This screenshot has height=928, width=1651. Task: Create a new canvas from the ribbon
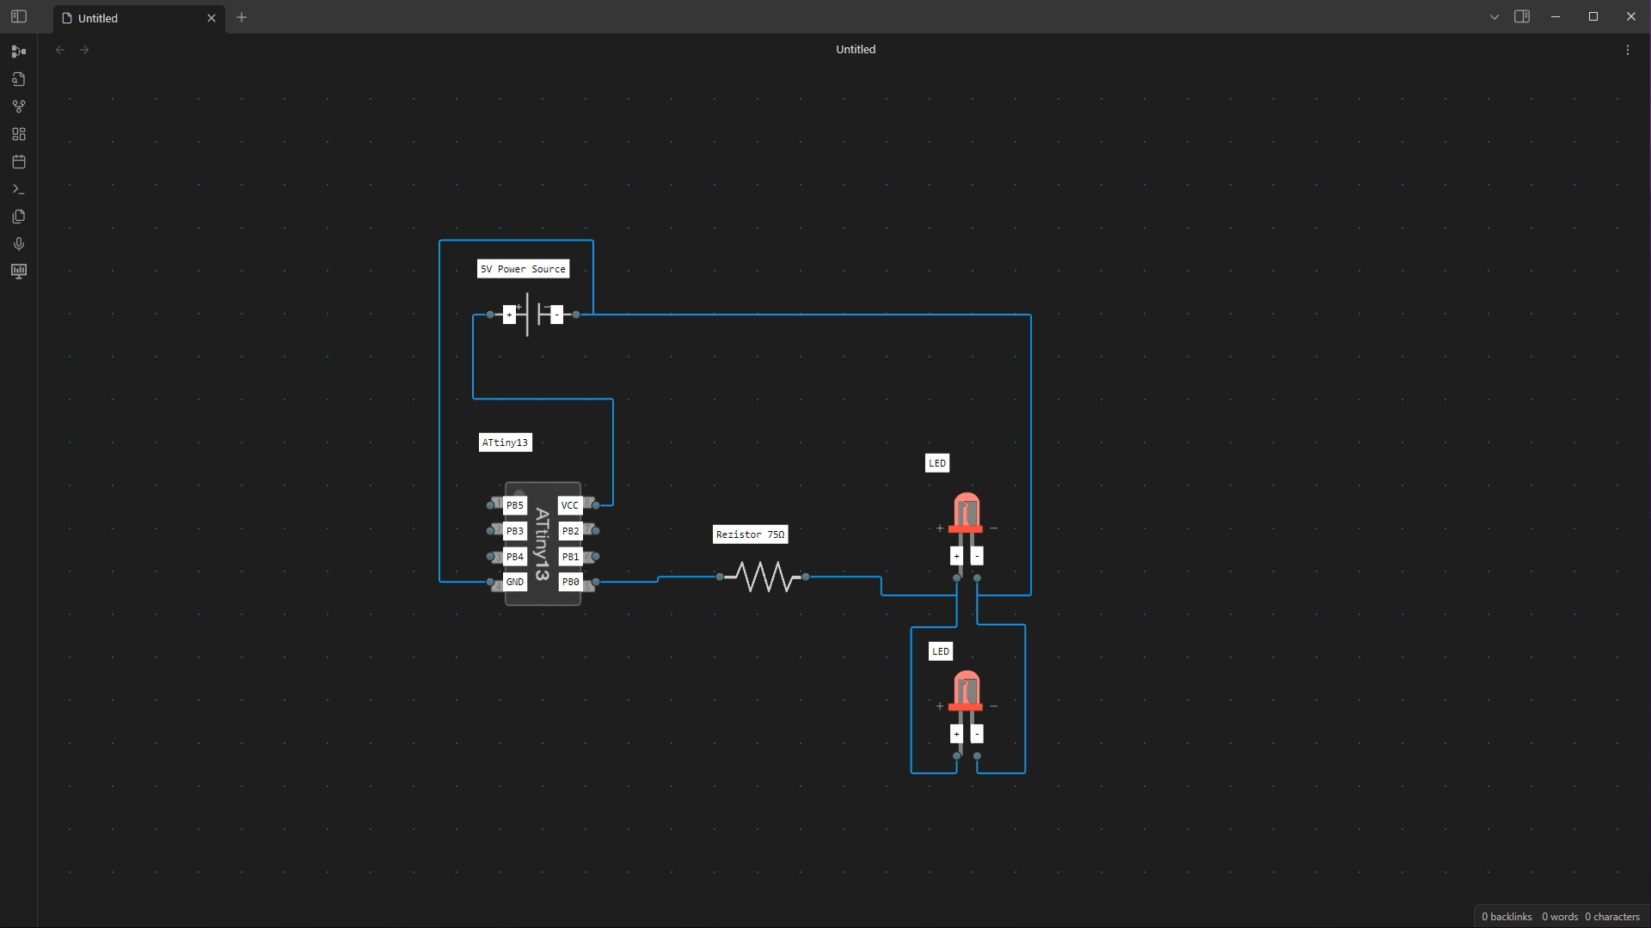point(19,134)
